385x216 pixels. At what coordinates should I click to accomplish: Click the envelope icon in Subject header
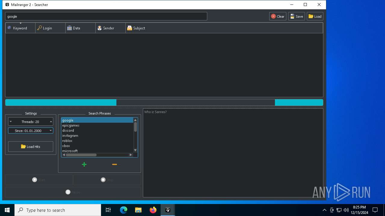point(130,28)
